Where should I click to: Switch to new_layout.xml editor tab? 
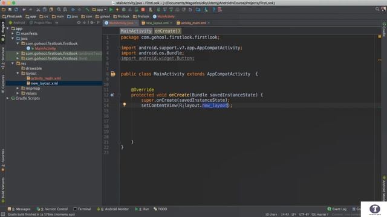tap(157, 23)
